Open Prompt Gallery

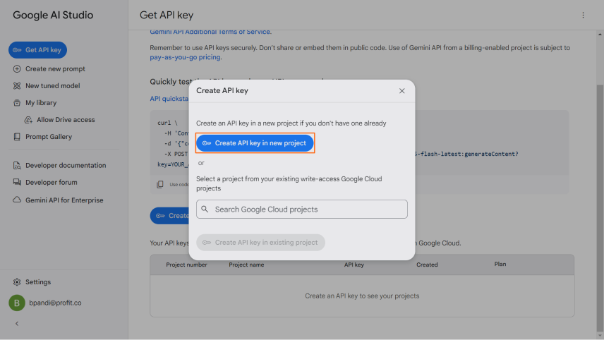point(49,137)
